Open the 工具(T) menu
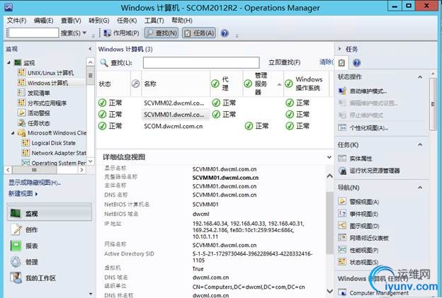 click(154, 21)
